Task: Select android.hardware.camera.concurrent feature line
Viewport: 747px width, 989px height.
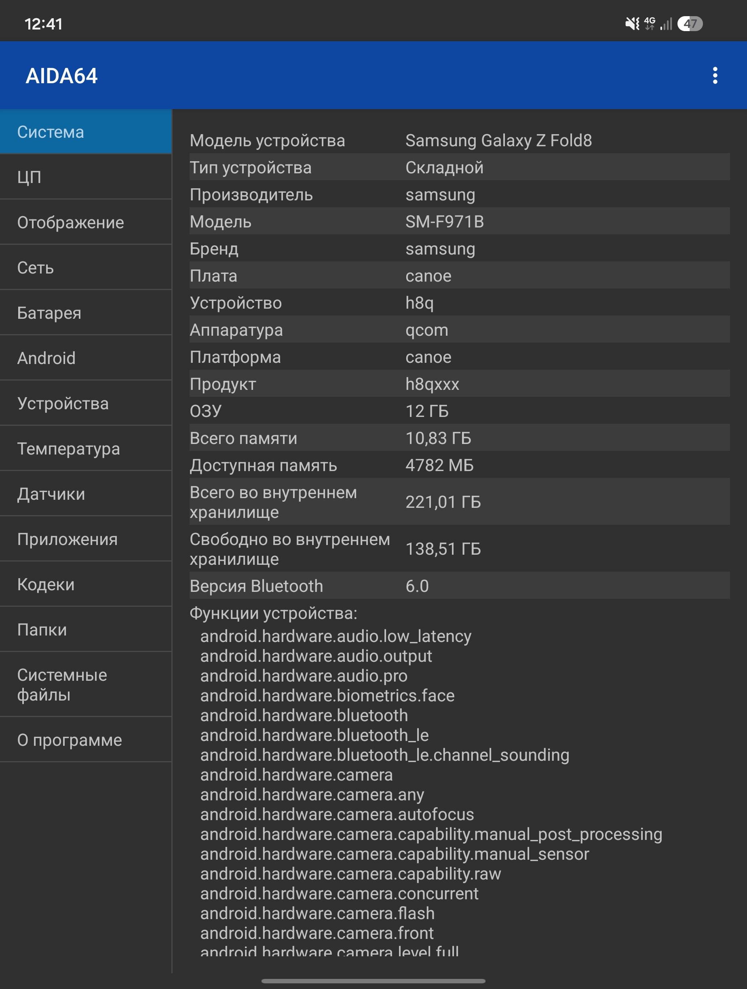Action: pos(339,893)
